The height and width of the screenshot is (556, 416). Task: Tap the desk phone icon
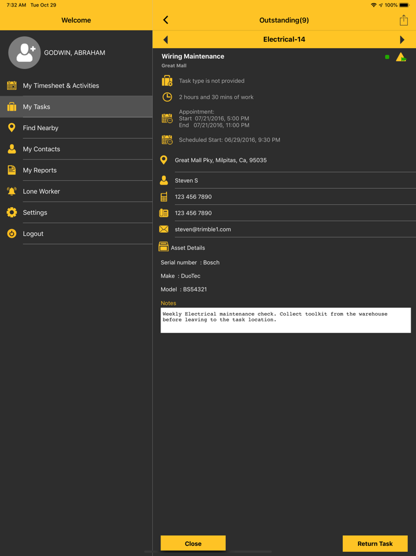click(163, 213)
